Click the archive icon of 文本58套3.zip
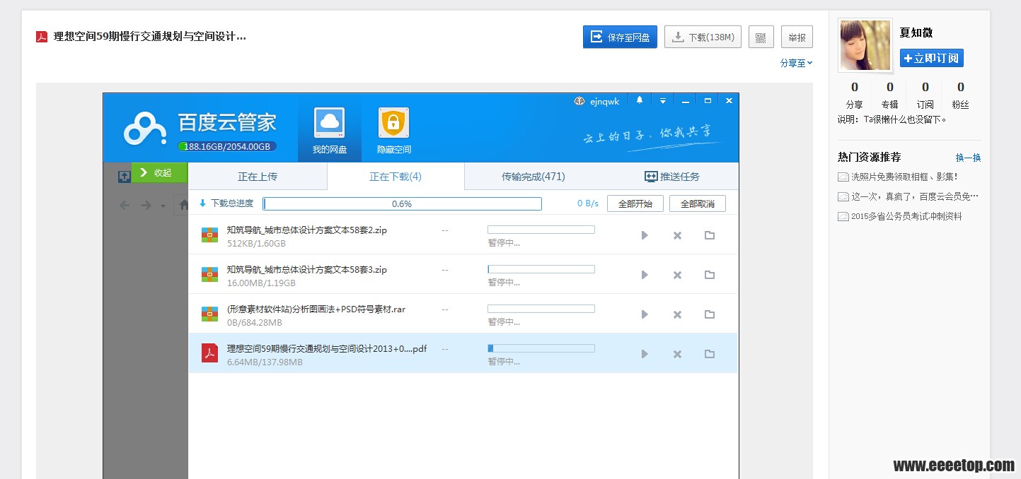Screen dimensions: 1021x479 tap(209, 275)
